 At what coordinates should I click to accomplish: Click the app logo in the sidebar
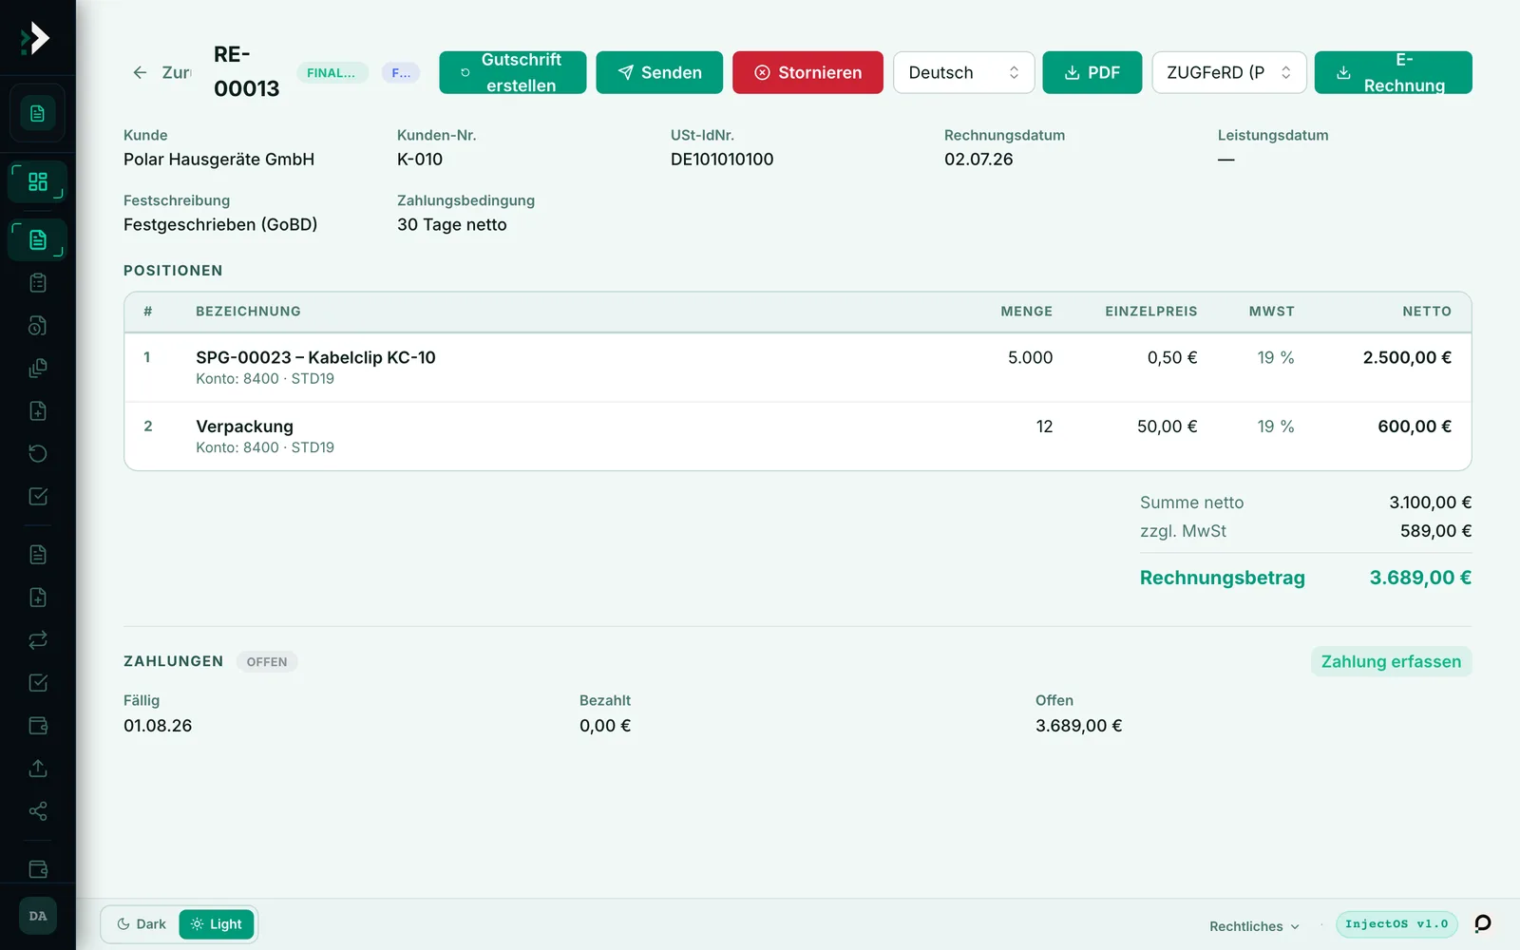tap(36, 38)
